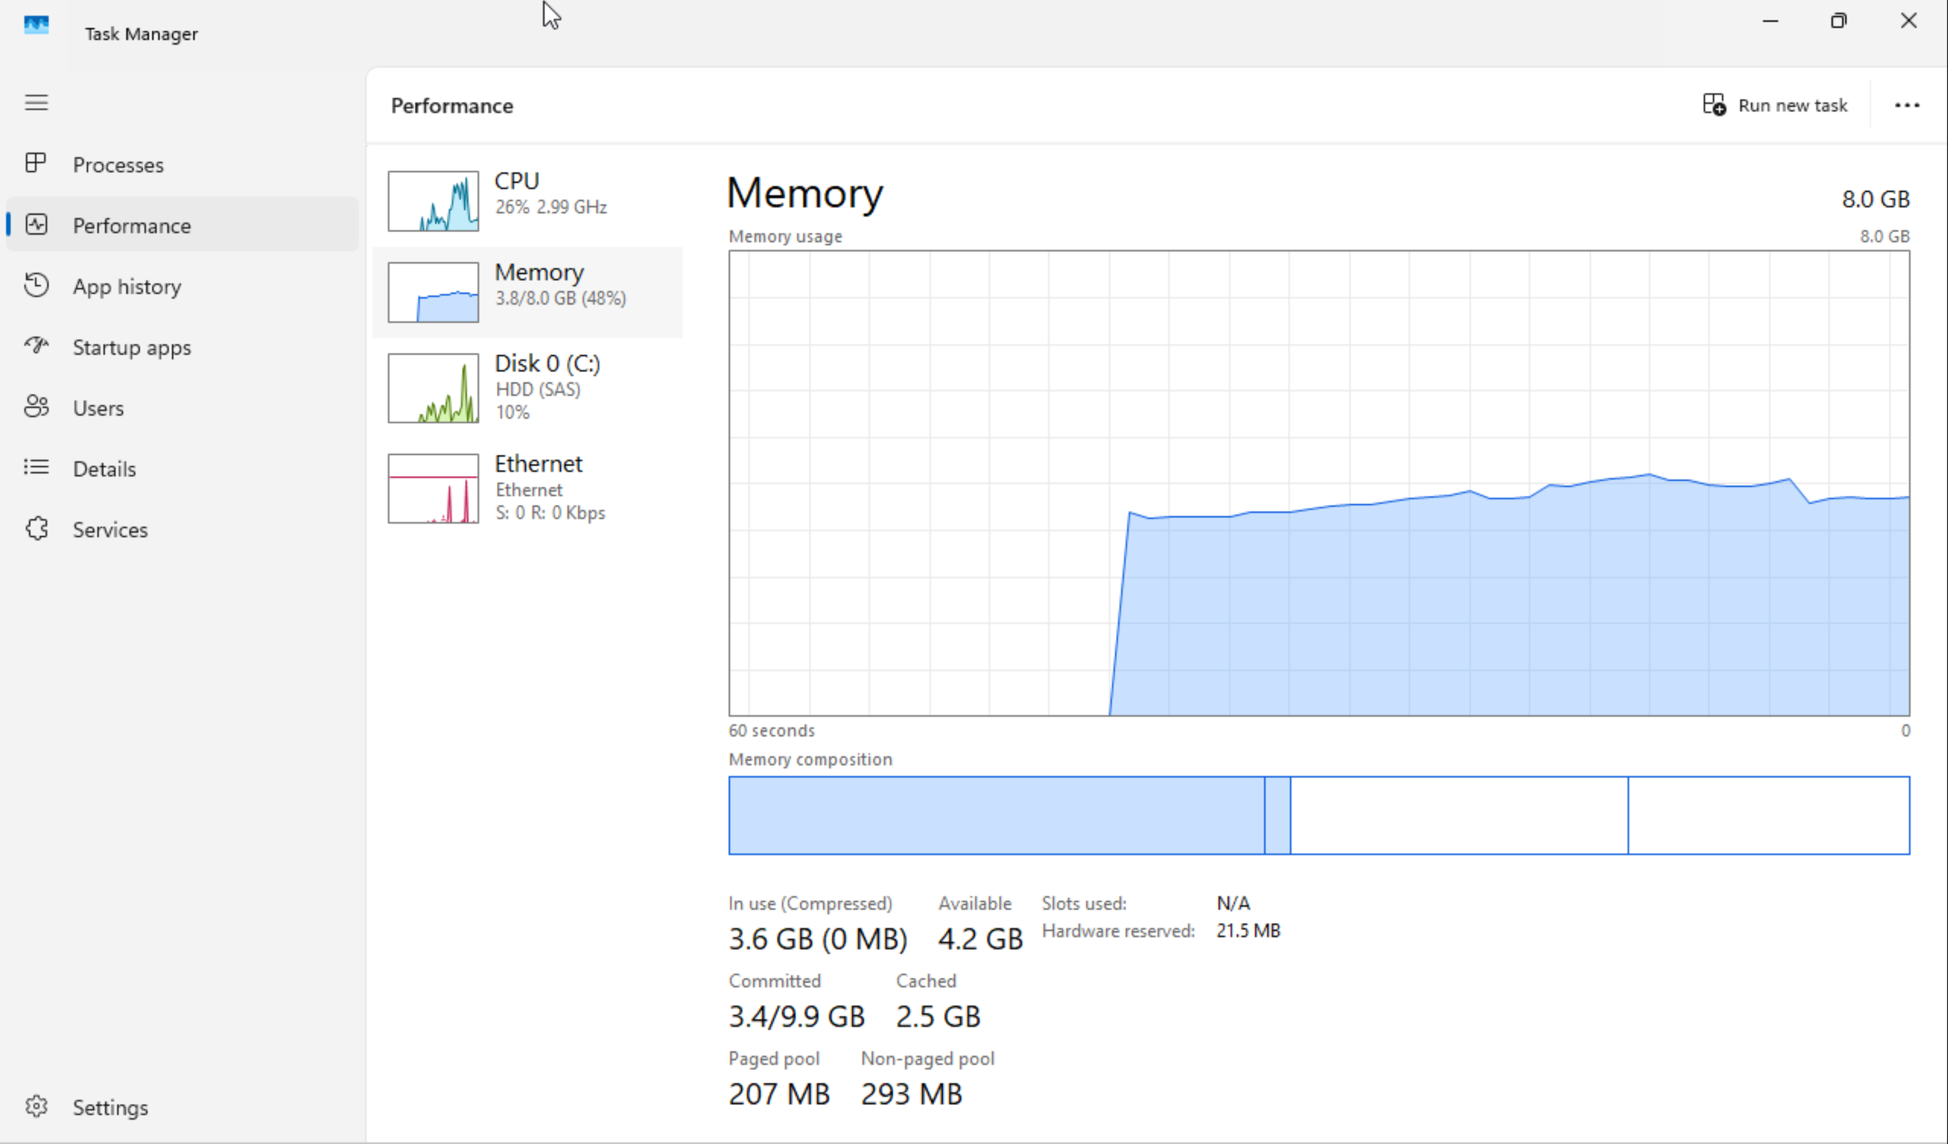Click the Memory 3.8/8.0 GB (48%) text
This screenshot has width=1948, height=1144.
(561, 298)
